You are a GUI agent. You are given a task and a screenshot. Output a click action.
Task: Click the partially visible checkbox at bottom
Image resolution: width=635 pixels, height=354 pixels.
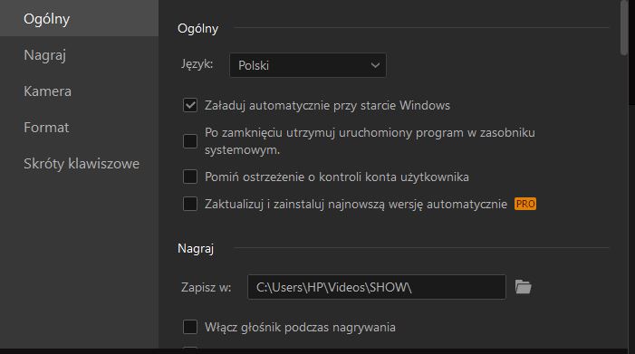click(190, 348)
